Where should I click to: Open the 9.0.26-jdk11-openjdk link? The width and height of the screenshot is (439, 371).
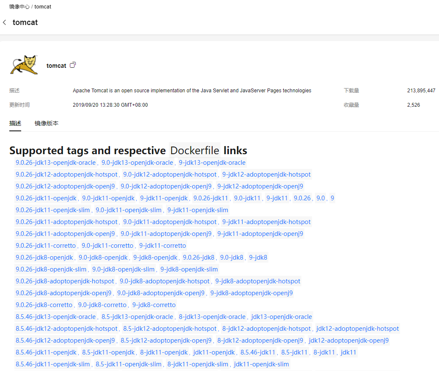pyautogui.click(x=46, y=198)
